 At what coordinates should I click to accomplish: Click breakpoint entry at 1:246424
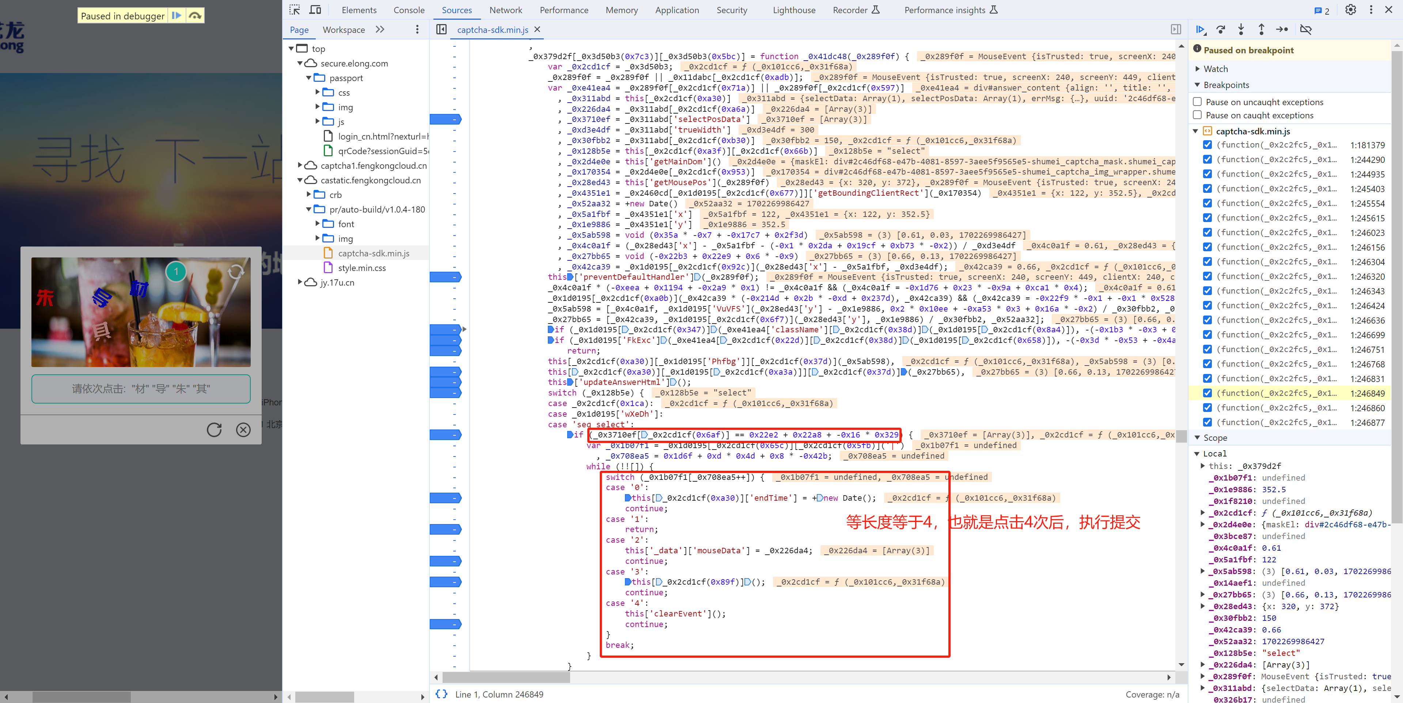[x=1294, y=305]
